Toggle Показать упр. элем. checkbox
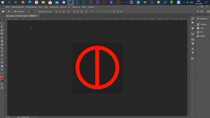The height and width of the screenshot is (118, 210). [37, 11]
